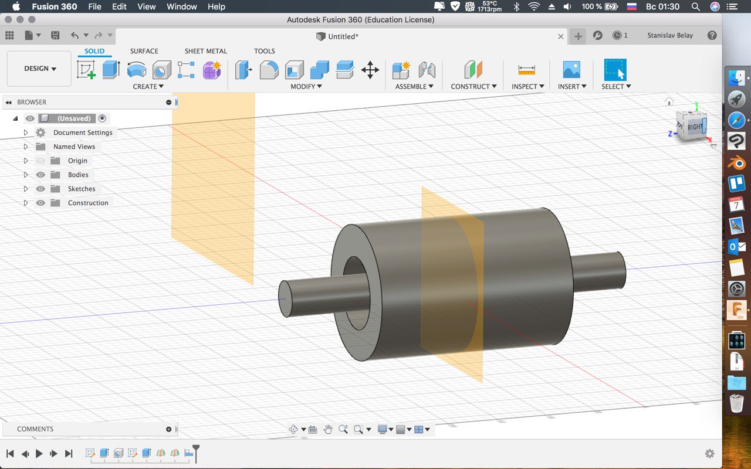
Task: Select the Joint tool
Action: 427,70
